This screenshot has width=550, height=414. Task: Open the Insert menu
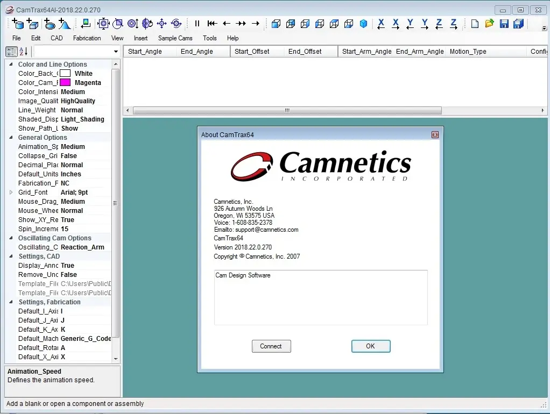(x=140, y=38)
